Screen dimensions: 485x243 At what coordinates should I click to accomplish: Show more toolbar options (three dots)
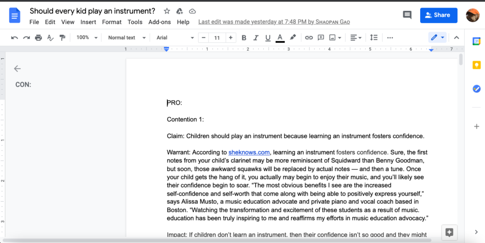tap(390, 38)
